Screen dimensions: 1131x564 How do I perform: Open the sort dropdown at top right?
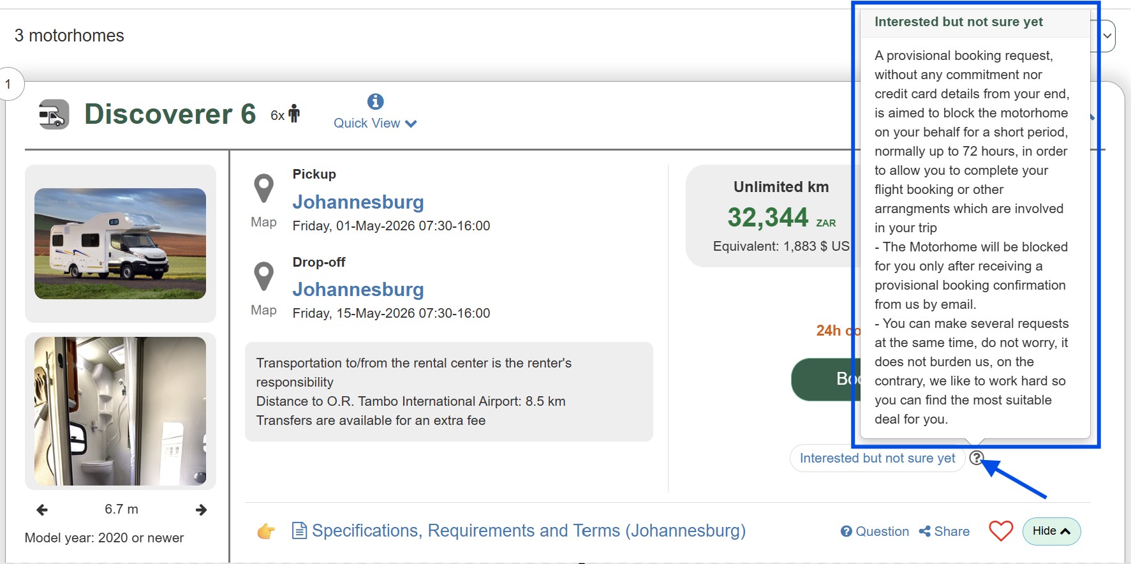[x=1108, y=36]
